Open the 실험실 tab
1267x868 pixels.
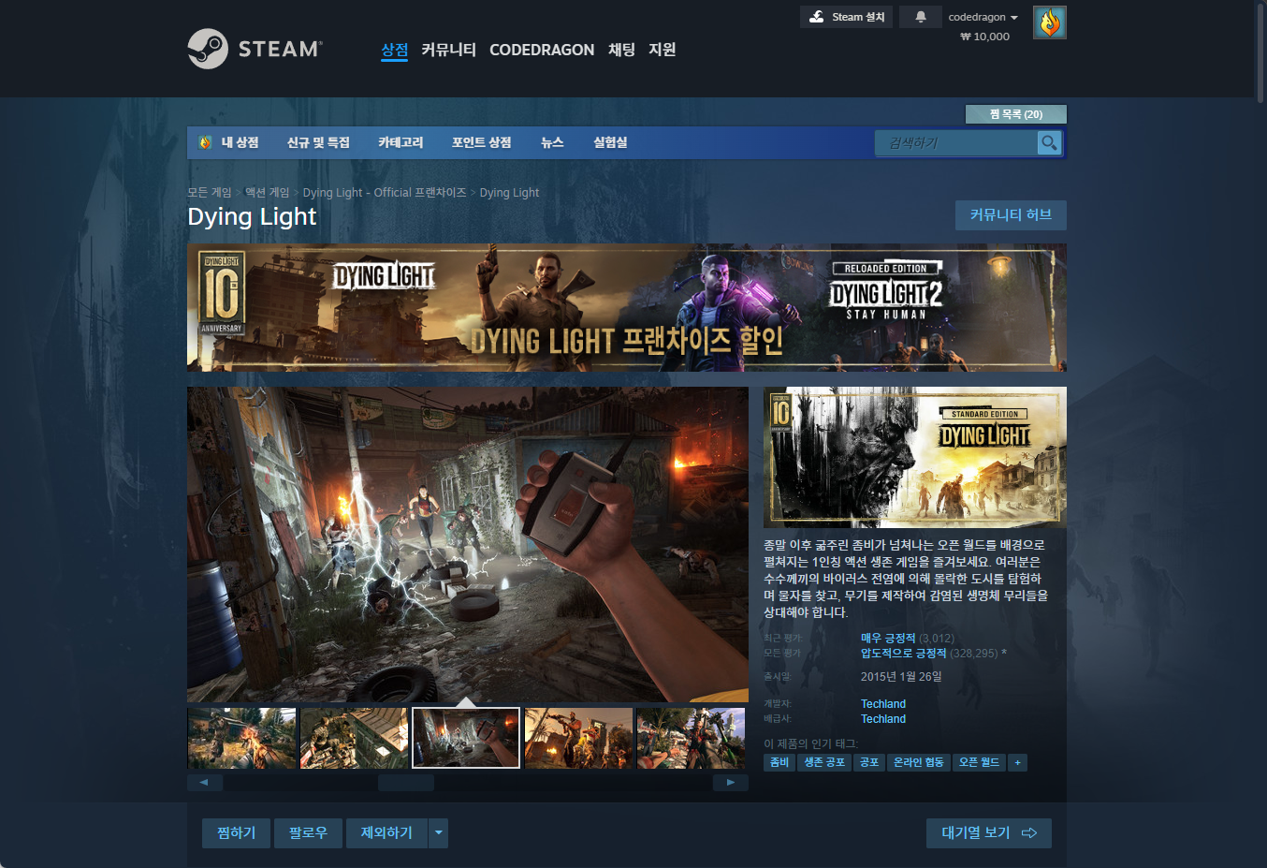point(610,142)
